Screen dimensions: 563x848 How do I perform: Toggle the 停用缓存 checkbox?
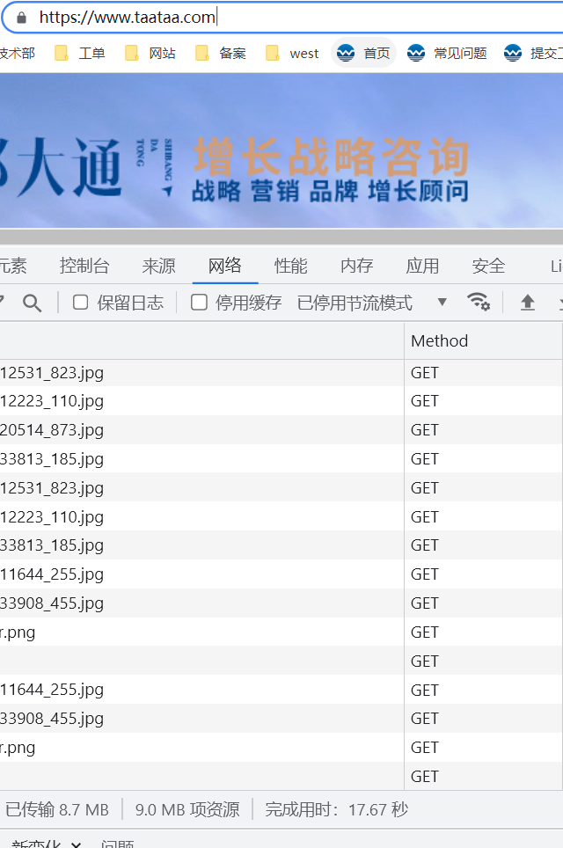click(x=200, y=303)
